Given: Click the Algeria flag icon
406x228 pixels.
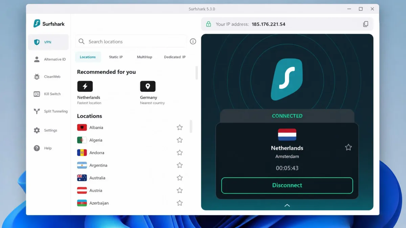Looking at the screenshot, I should point(82,140).
